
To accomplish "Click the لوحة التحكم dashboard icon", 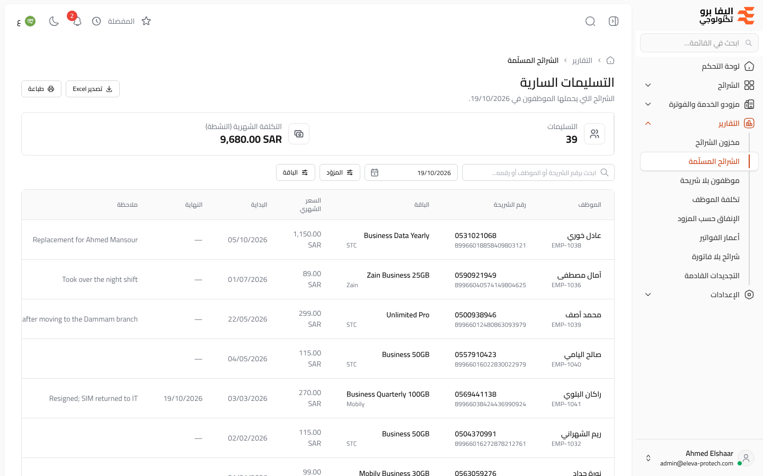I will coord(749,66).
